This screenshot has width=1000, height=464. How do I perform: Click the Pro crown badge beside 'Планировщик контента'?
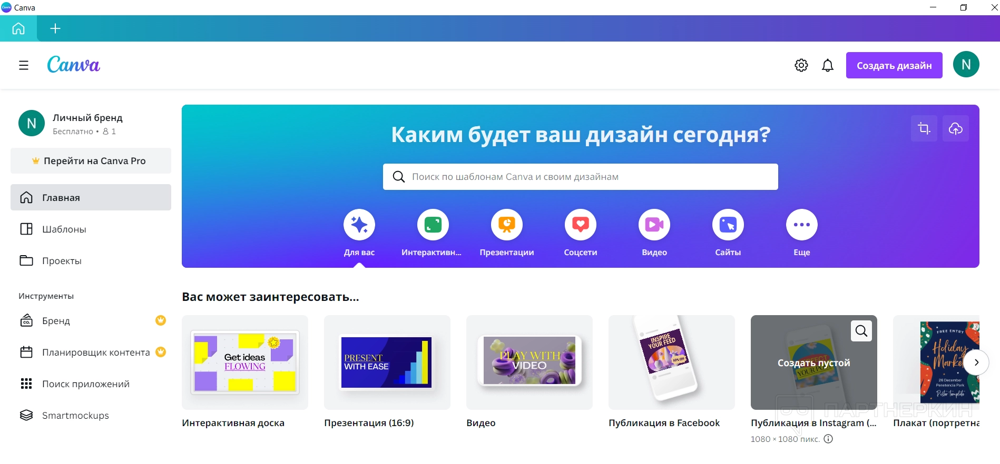[x=161, y=351]
